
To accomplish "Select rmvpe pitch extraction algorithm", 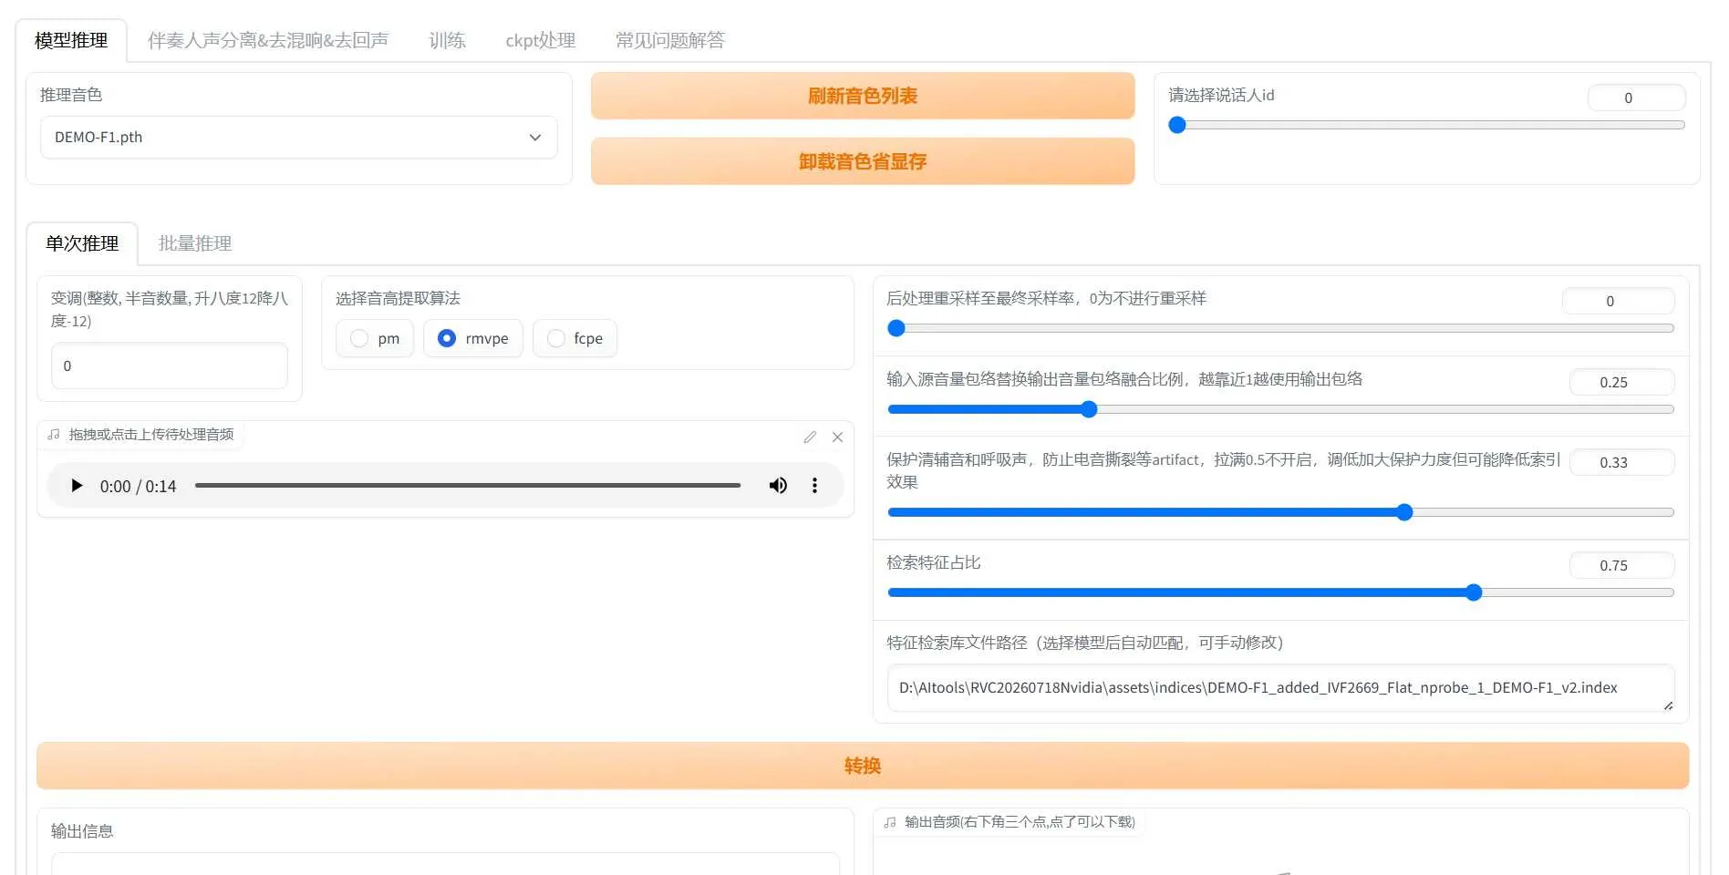I will pyautogui.click(x=473, y=338).
